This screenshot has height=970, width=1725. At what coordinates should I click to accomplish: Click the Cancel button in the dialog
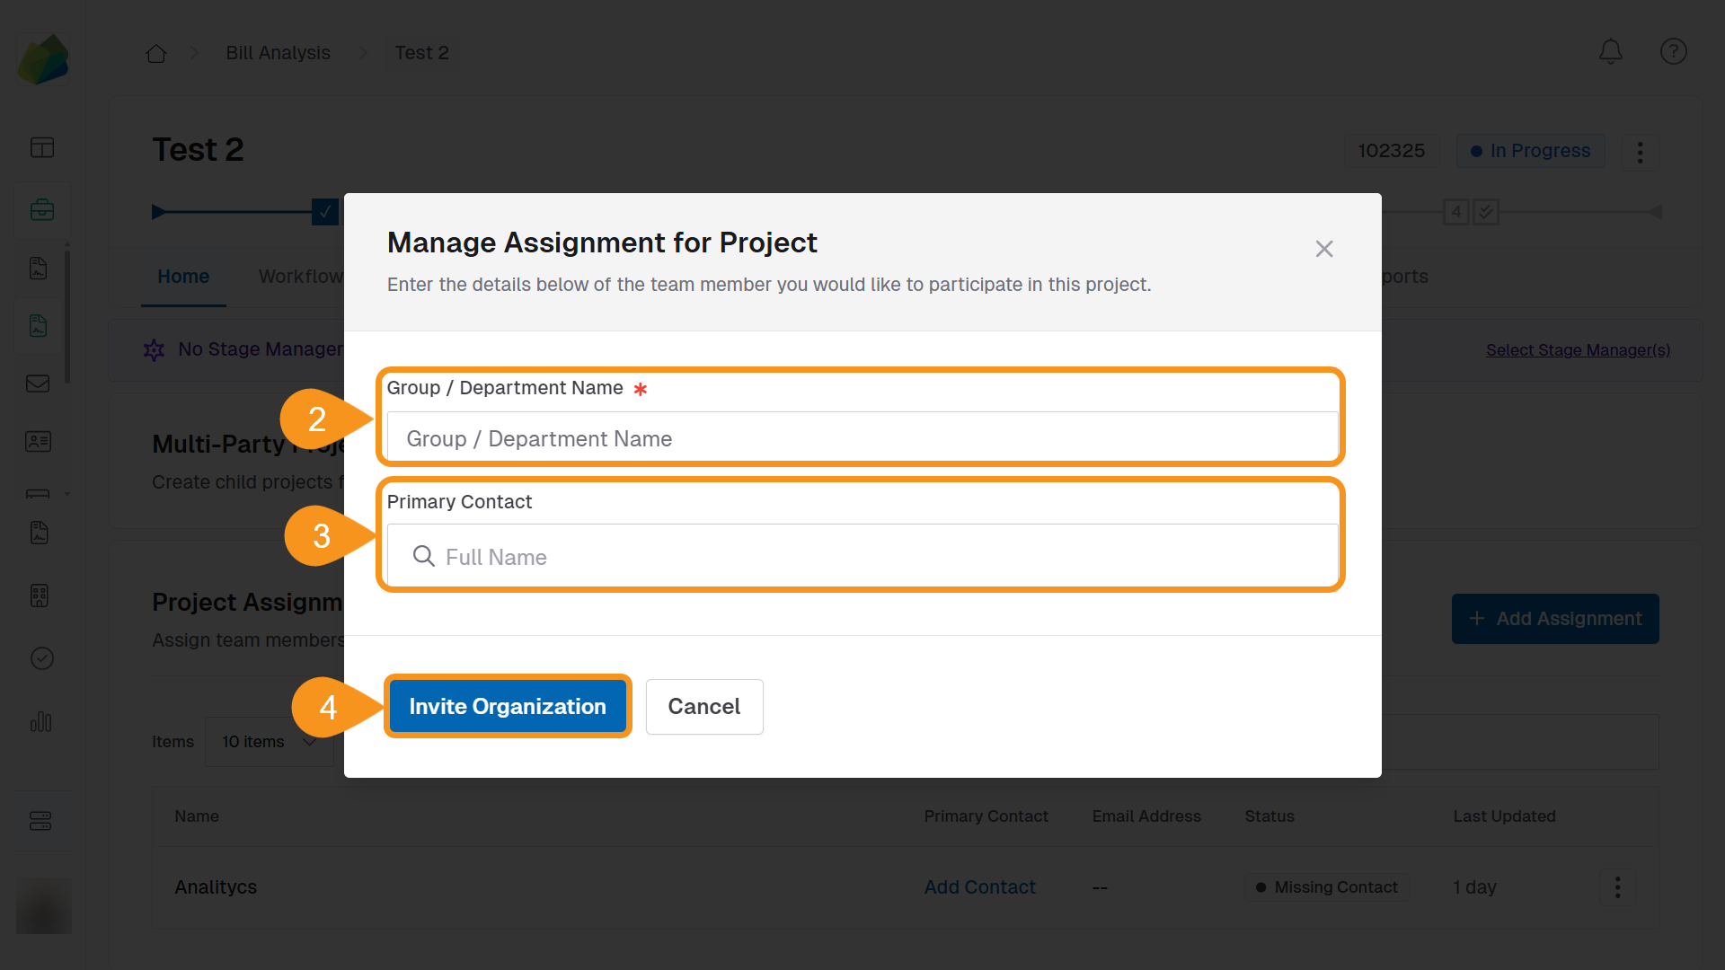point(704,707)
